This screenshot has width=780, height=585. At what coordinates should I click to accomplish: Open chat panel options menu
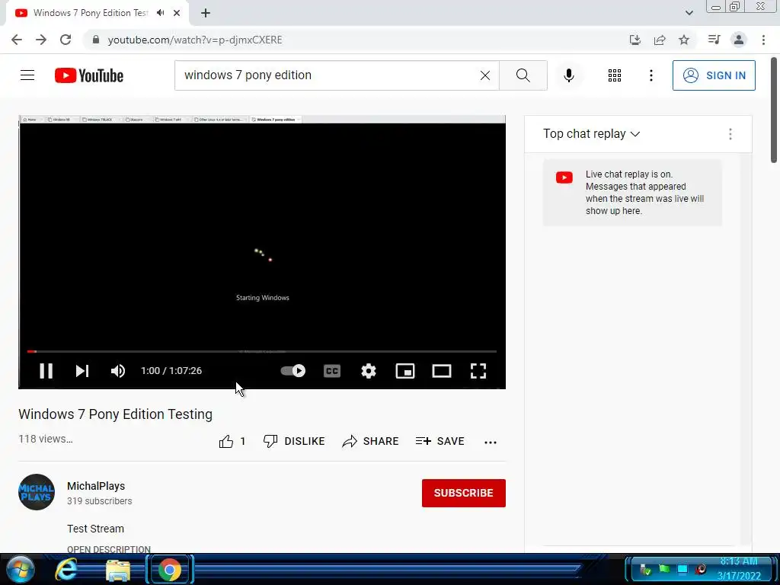coord(730,134)
